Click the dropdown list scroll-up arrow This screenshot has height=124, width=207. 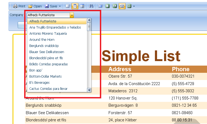pos(89,20)
